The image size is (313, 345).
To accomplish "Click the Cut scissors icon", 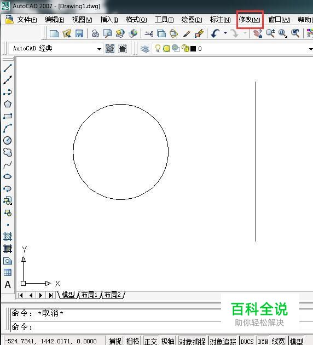I will pos(149,33).
